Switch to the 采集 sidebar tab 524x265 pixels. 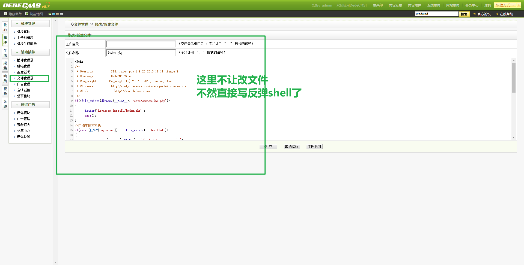click(5, 66)
